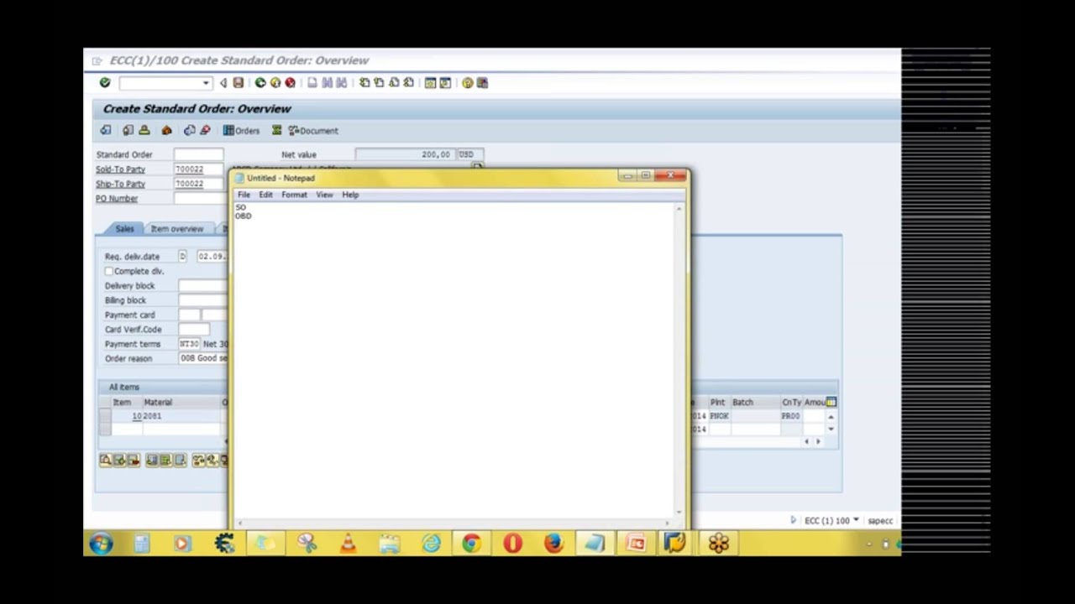Open Opera from the taskbar
This screenshot has height=604, width=1075.
pyautogui.click(x=512, y=544)
